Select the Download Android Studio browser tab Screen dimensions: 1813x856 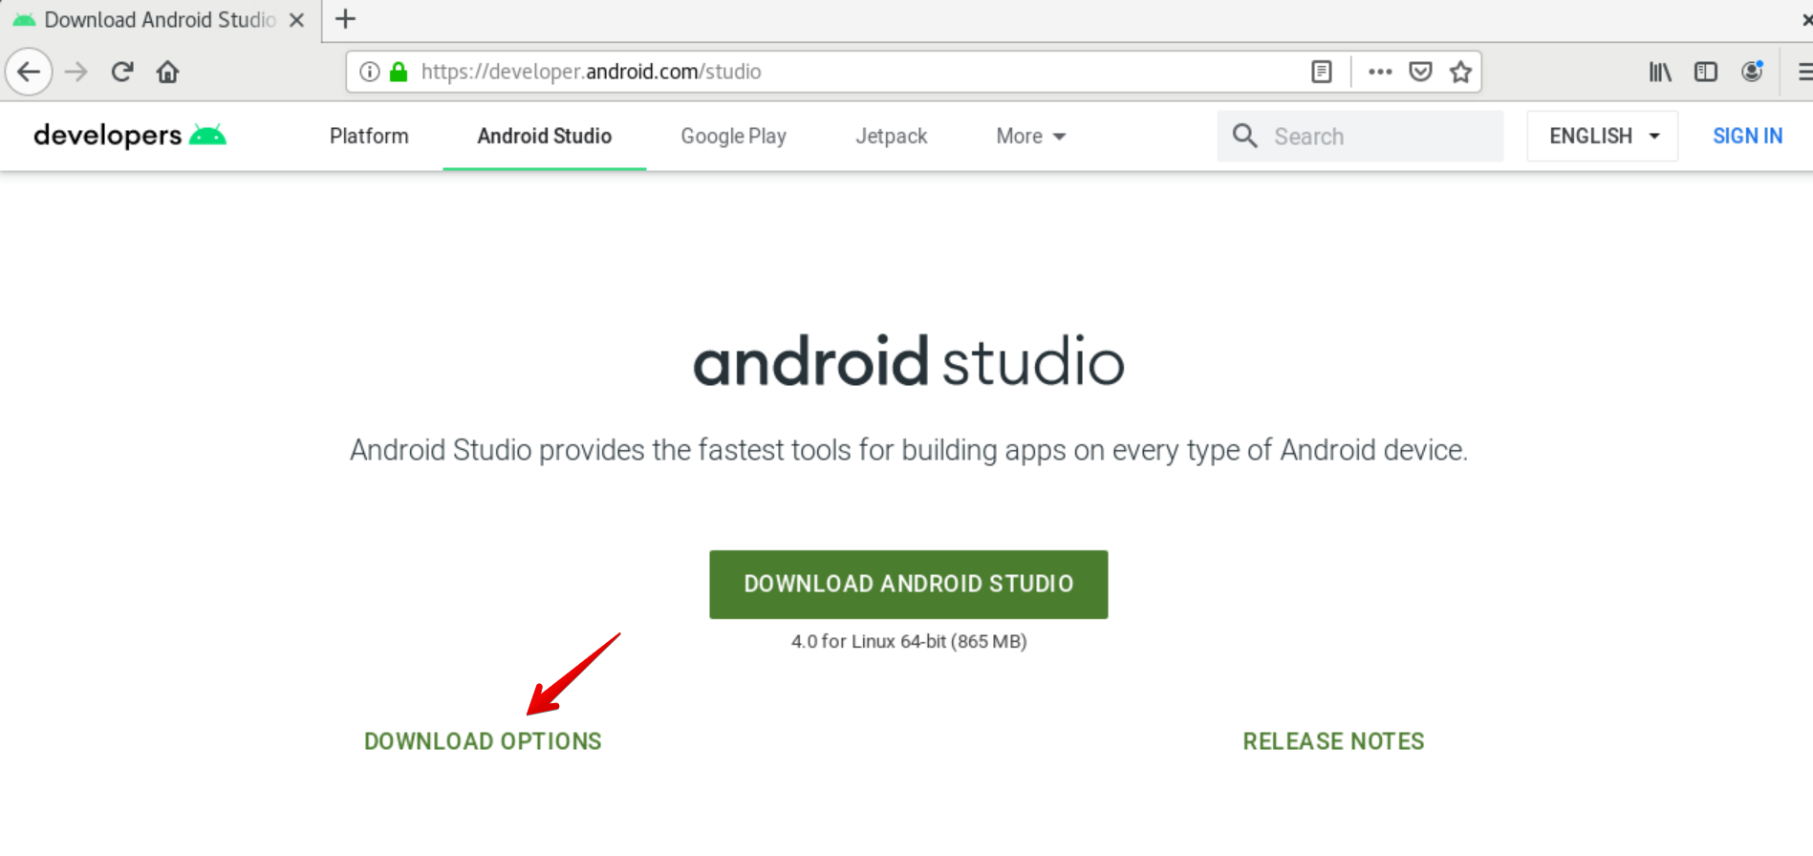pos(161,20)
